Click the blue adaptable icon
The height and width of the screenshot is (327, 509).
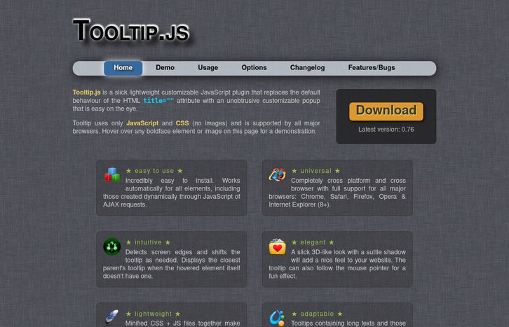277,319
